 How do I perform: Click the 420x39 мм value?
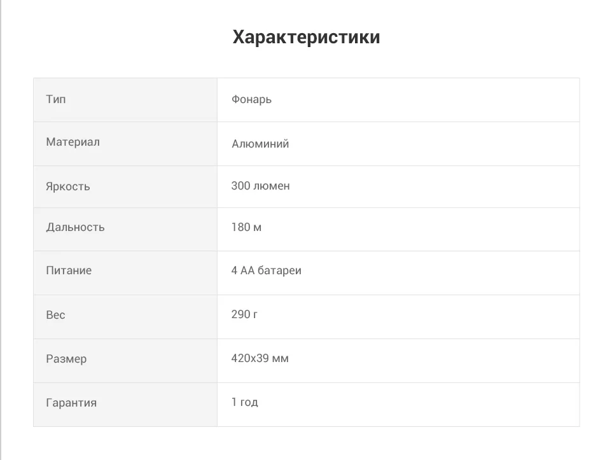pyautogui.click(x=260, y=358)
